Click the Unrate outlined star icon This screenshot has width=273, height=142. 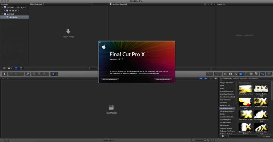click(16, 74)
